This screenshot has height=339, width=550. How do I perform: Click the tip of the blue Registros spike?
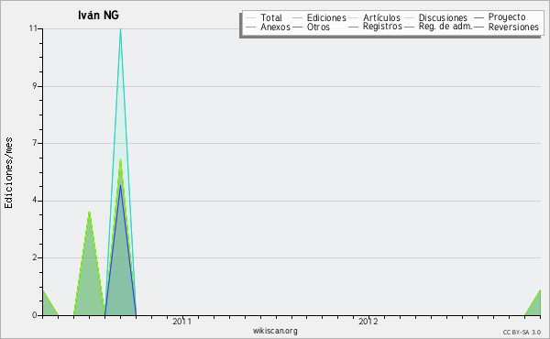point(120,186)
